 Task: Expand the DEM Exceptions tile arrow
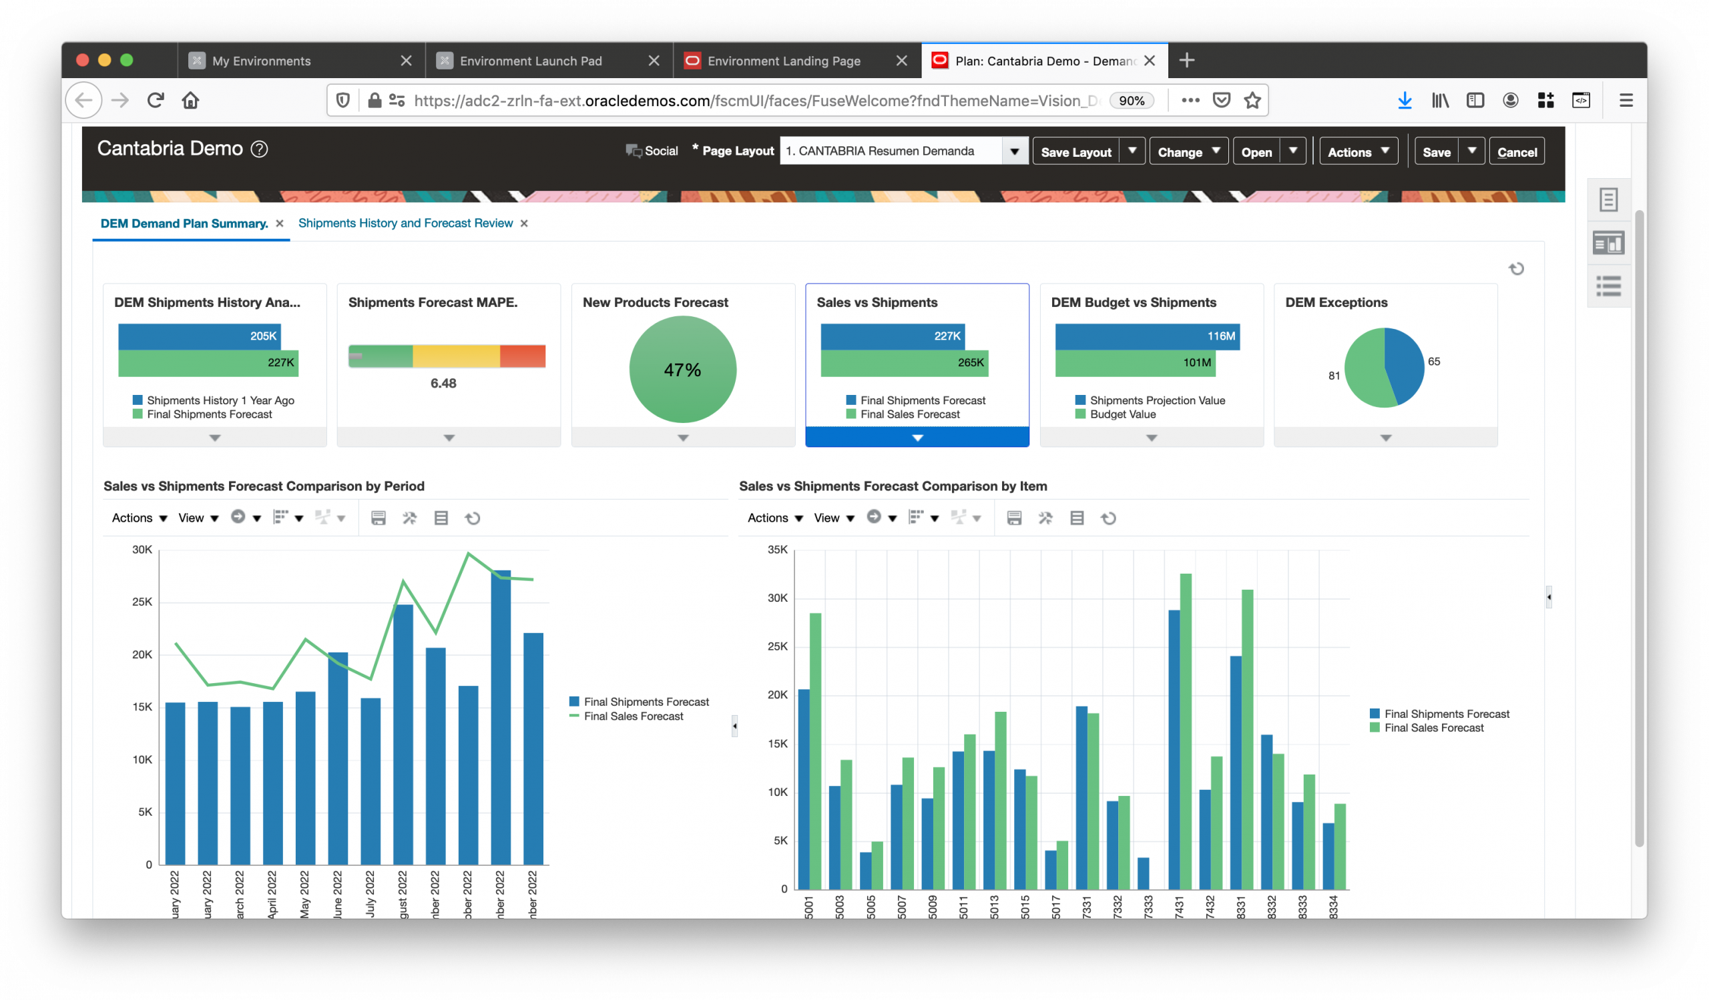pyautogui.click(x=1385, y=438)
